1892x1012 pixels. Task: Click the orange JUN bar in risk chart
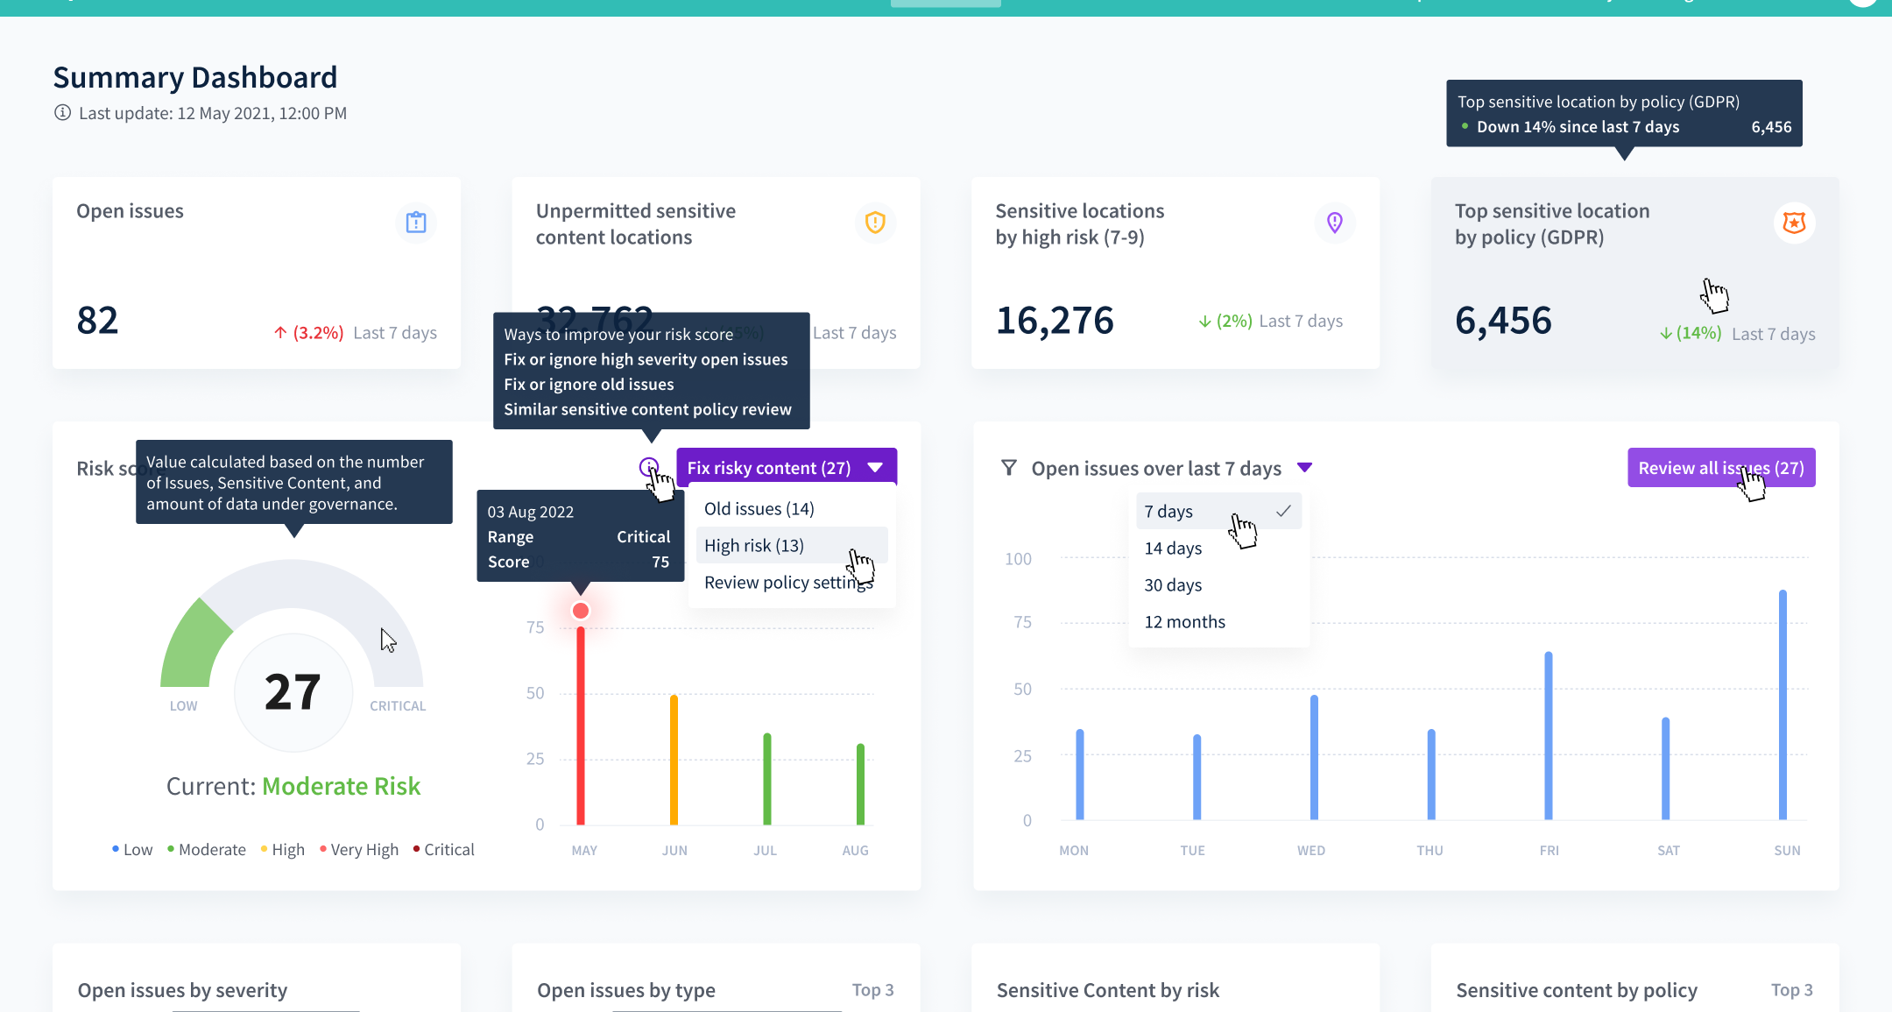coord(674,760)
